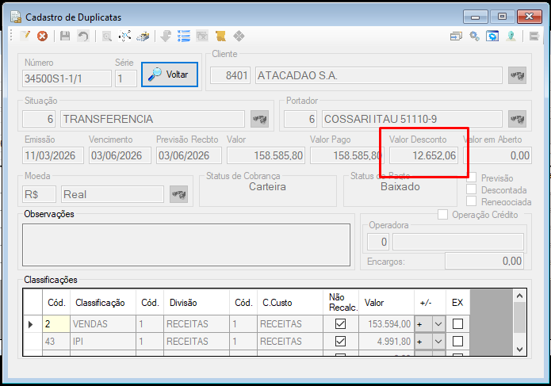Viewport: 551px width, 386px height.
Task: Click the Emissão date field
Action: [53, 155]
